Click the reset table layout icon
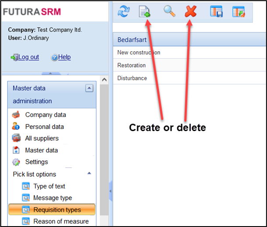 coord(239,12)
